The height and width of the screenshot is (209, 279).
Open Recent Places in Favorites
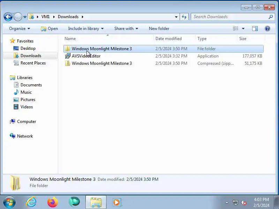click(33, 63)
